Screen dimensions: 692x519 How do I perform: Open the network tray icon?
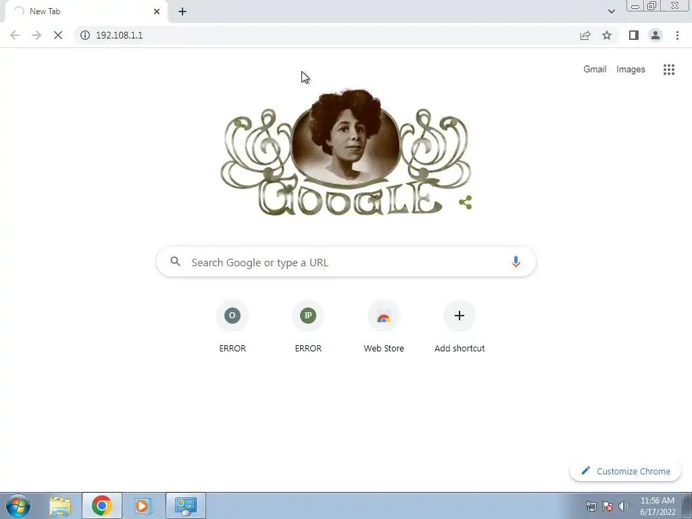point(591,506)
